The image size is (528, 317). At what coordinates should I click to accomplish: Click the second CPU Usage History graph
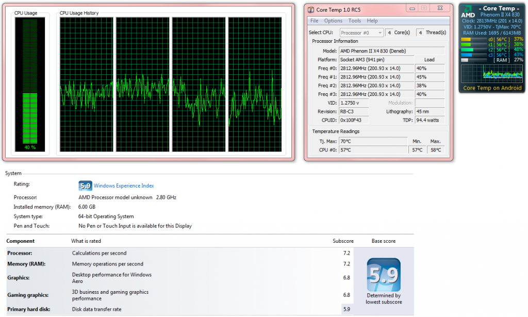[x=143, y=85]
